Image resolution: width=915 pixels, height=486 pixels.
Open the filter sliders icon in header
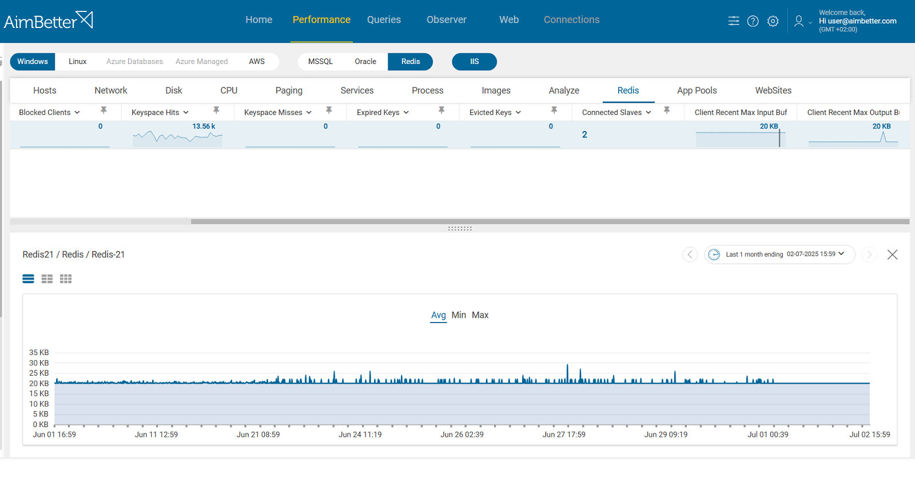tap(734, 21)
